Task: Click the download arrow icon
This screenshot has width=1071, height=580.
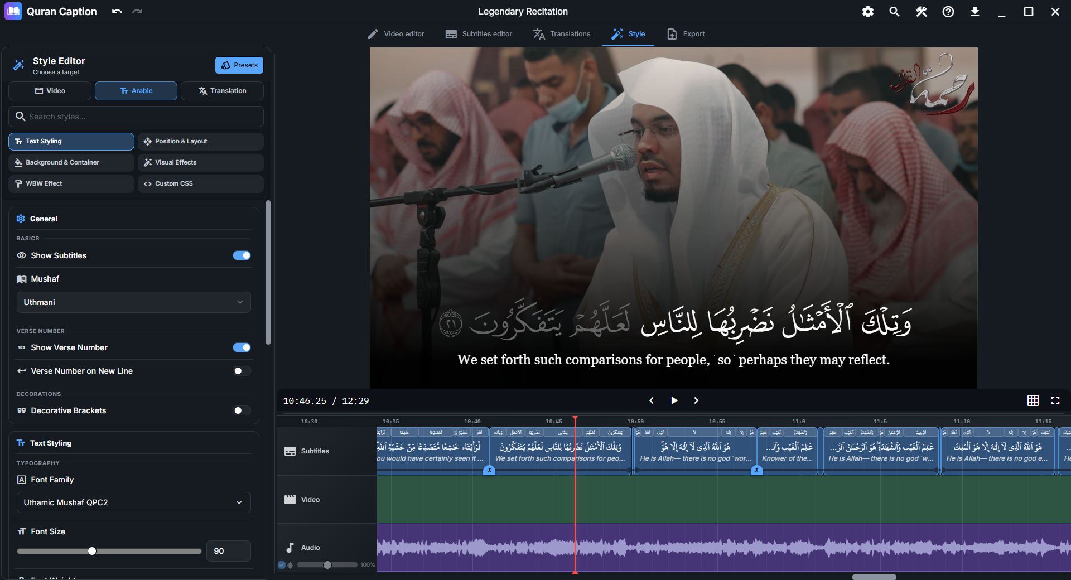Action: pos(974,12)
